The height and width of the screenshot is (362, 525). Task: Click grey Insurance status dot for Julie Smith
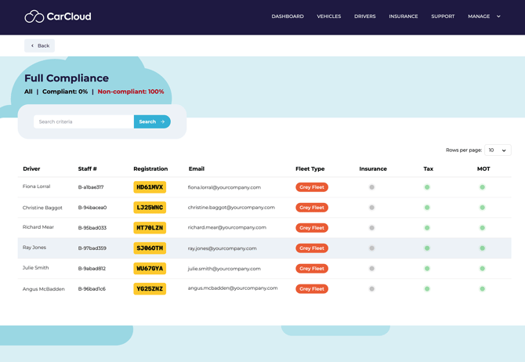[x=371, y=269]
